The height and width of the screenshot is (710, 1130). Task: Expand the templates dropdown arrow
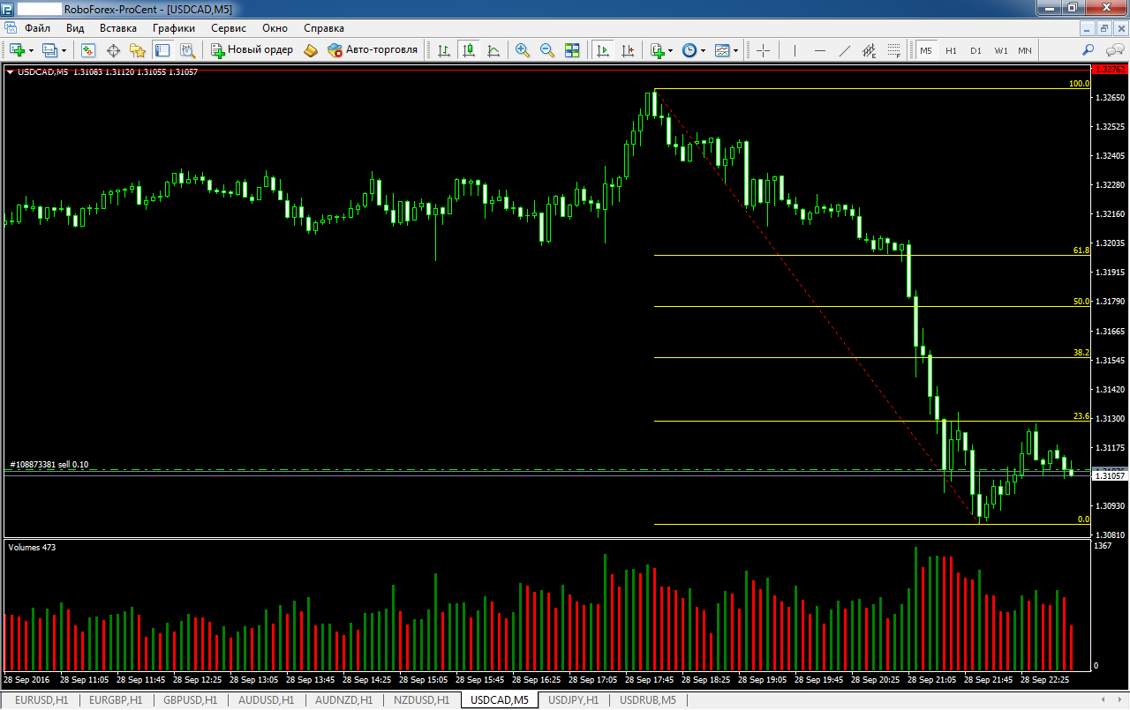[x=736, y=50]
